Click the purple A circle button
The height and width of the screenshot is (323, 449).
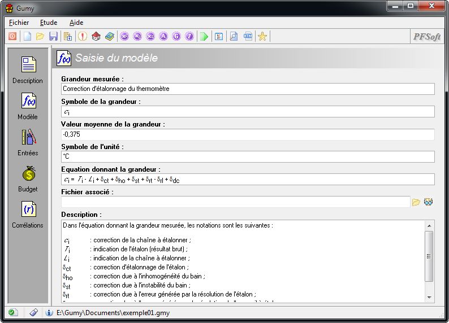(163, 36)
